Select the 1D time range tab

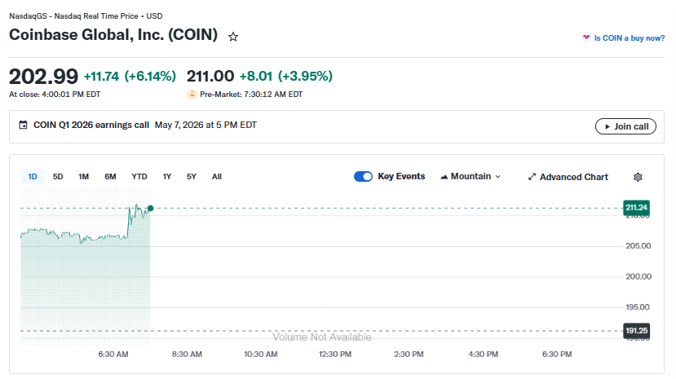click(33, 177)
